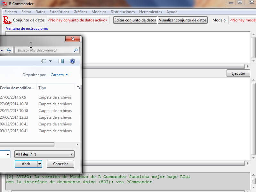Click the change view icon in the dialog

tap(44, 61)
